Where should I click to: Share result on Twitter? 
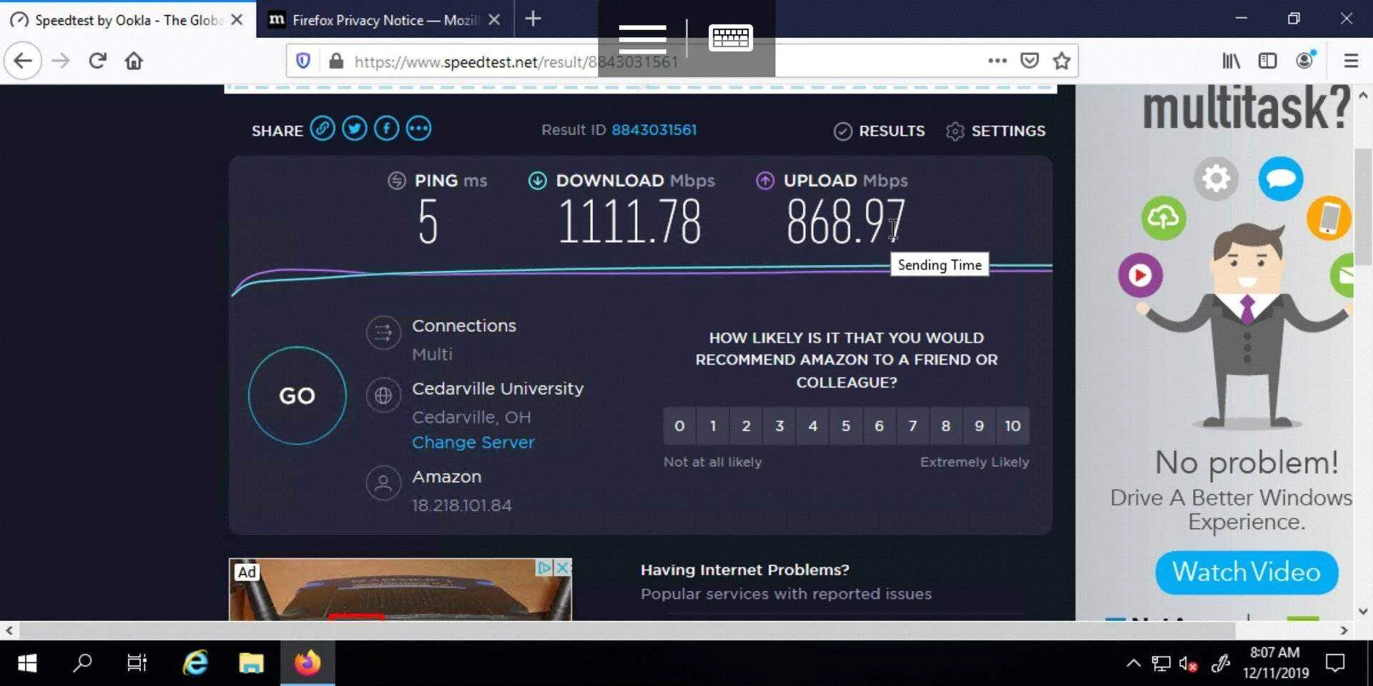tap(355, 129)
